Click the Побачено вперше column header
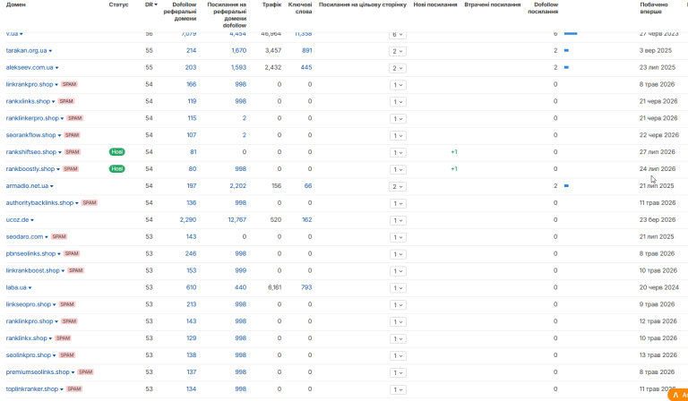This screenshot has width=688, height=401. 654,8
